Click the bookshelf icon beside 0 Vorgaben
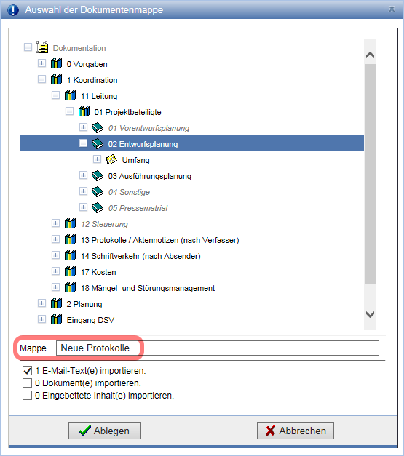This screenshot has height=456, width=404. [x=56, y=63]
